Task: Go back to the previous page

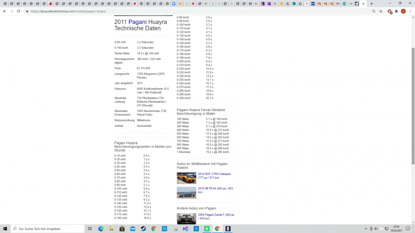Action: click(x=5, y=11)
